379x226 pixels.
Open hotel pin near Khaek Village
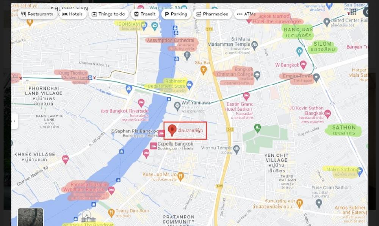tap(66, 159)
